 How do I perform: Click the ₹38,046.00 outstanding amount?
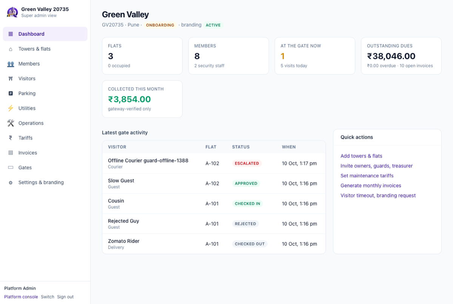click(x=391, y=56)
